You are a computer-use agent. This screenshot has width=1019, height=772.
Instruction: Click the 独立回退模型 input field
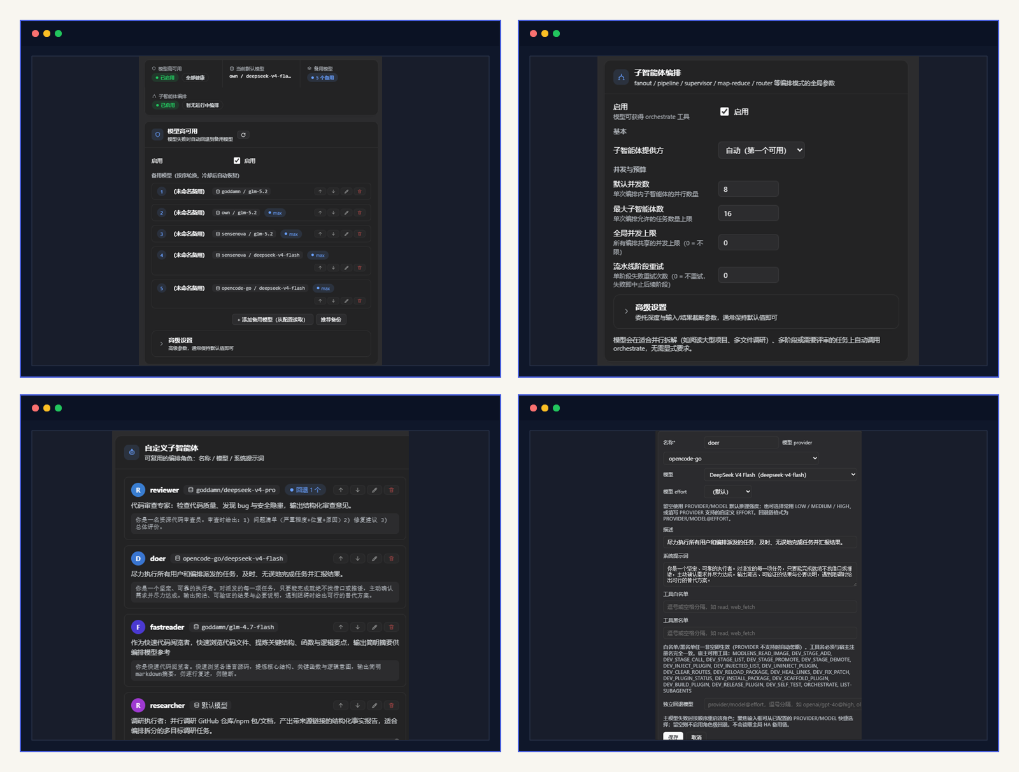click(x=783, y=704)
